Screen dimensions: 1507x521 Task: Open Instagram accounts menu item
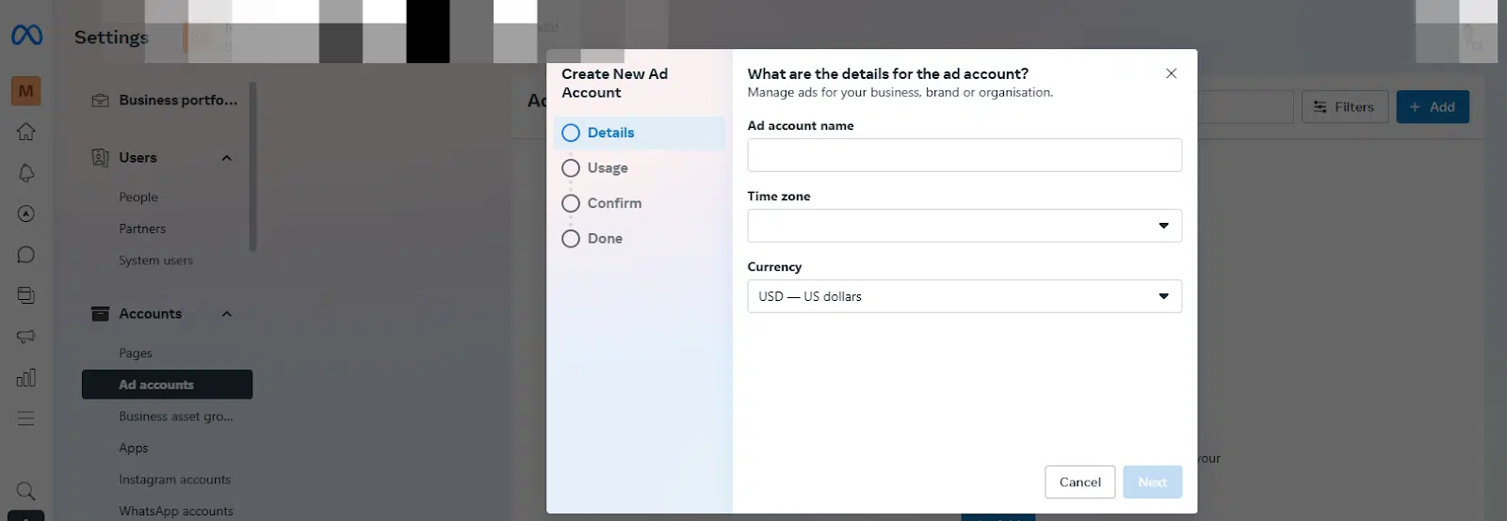(x=174, y=480)
